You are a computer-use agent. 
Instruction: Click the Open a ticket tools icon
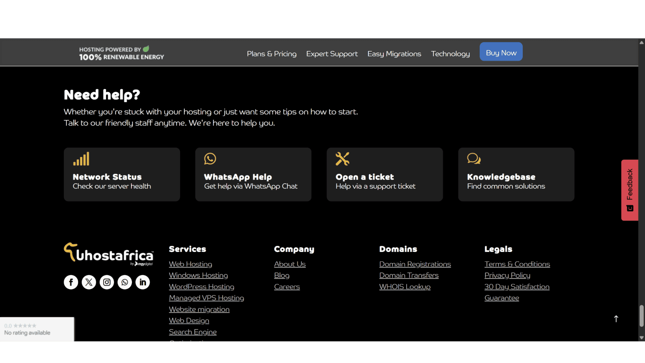pyautogui.click(x=342, y=159)
